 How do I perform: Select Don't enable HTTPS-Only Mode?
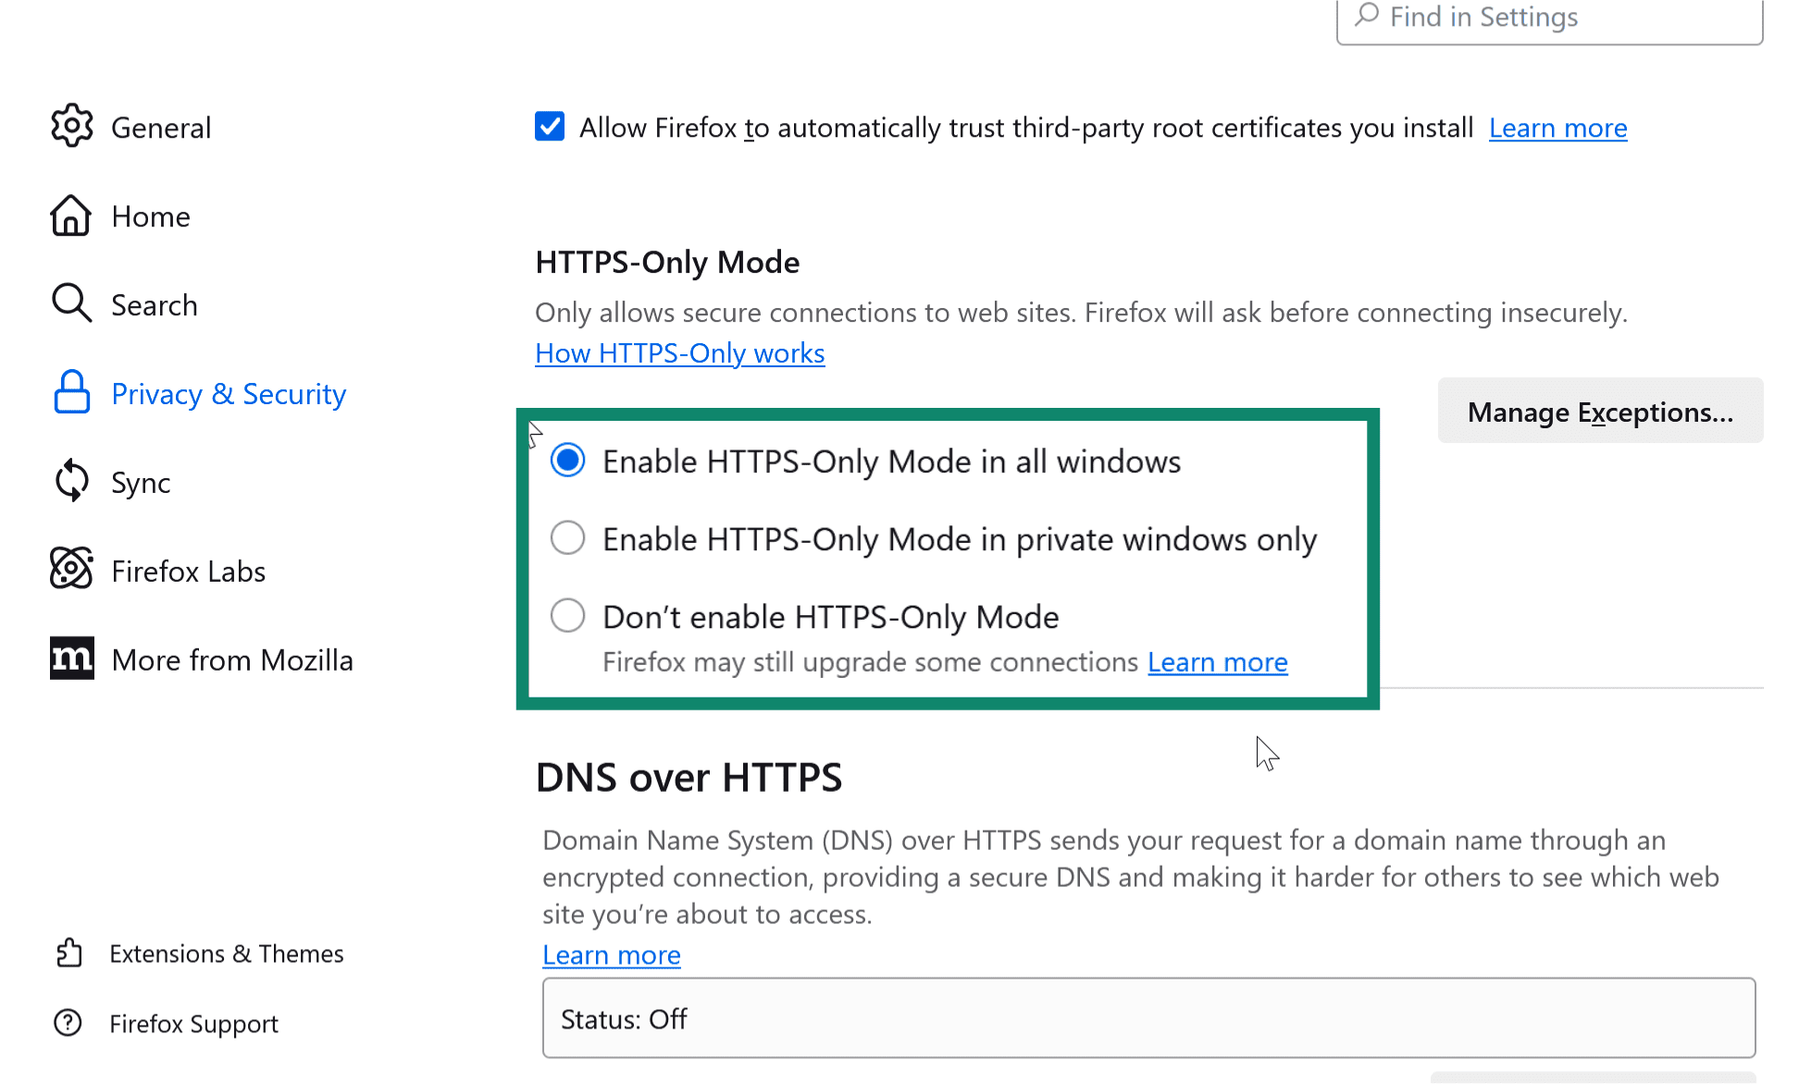tap(567, 615)
